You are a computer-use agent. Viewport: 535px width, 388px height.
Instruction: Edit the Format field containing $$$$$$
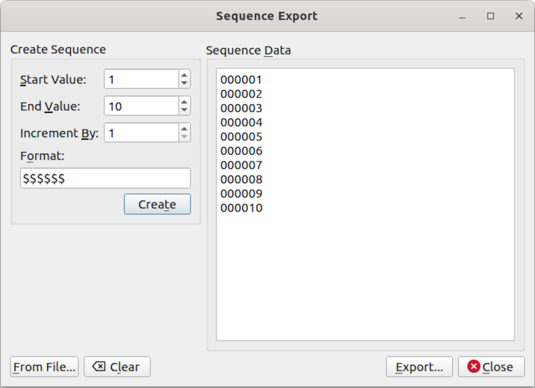(x=105, y=178)
